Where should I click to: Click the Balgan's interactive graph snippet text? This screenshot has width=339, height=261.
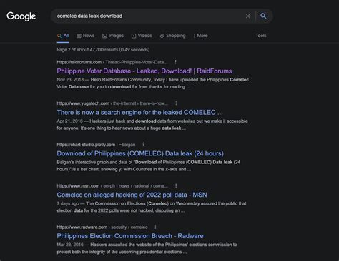coord(148,165)
